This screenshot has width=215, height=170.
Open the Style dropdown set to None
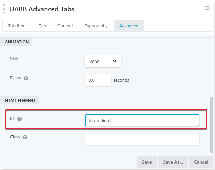point(102,61)
